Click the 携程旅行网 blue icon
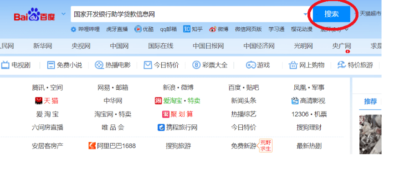Image resolution: width=410 pixels, height=174 pixels. [161, 128]
